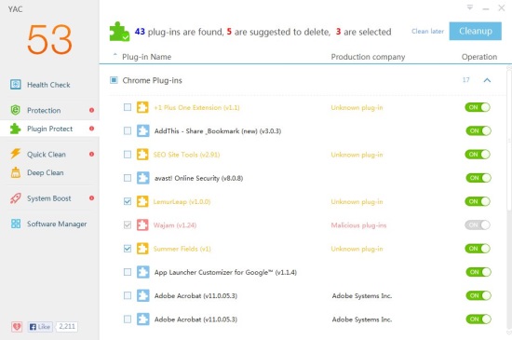Image resolution: width=512 pixels, height=340 pixels.
Task: Click the avast! Online Security (v8.0.8) row name
Action: tap(198, 178)
